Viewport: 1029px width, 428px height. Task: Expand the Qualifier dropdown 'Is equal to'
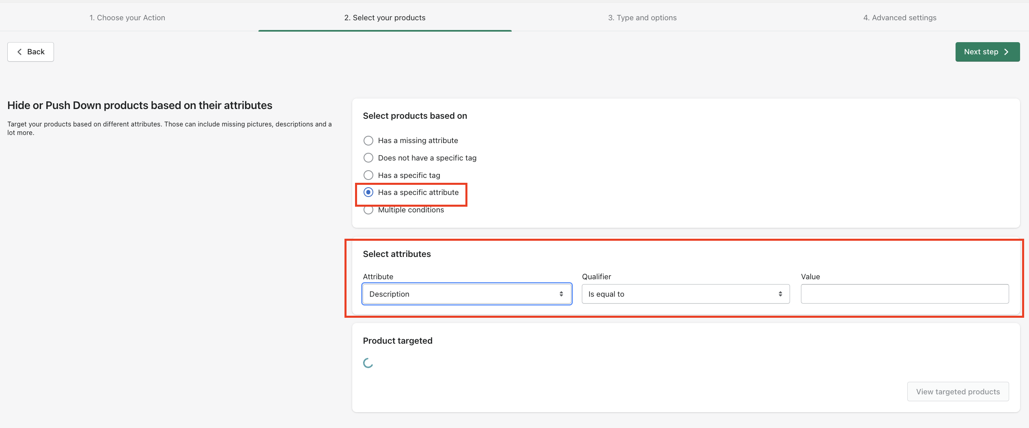[685, 294]
